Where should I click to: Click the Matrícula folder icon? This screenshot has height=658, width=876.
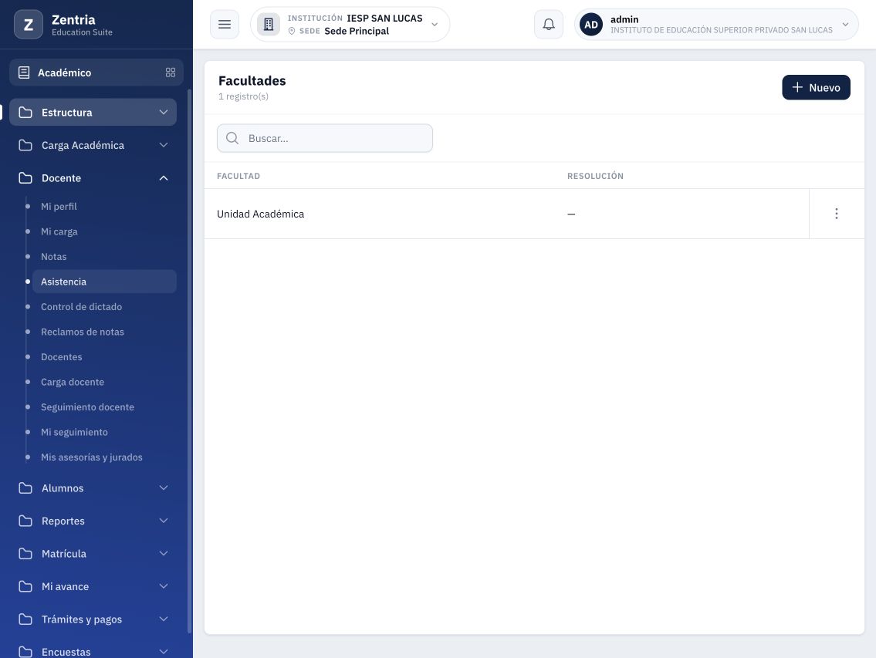tap(25, 554)
